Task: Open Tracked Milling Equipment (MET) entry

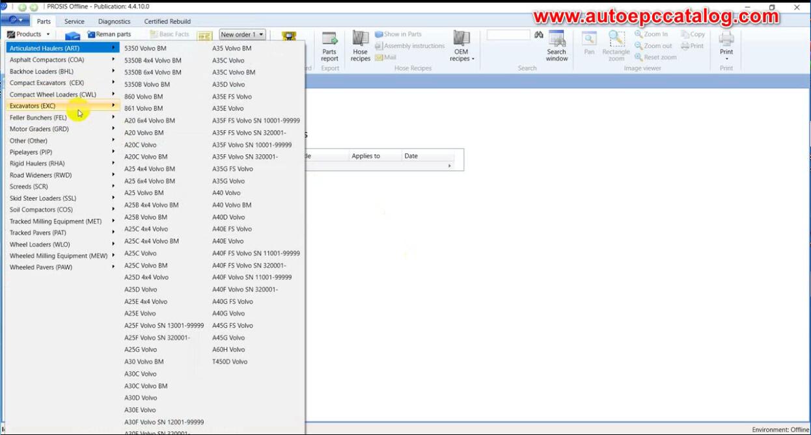Action: pos(62,221)
